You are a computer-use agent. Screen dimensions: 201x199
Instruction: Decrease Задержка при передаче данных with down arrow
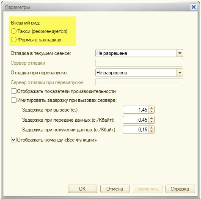tap(151, 121)
